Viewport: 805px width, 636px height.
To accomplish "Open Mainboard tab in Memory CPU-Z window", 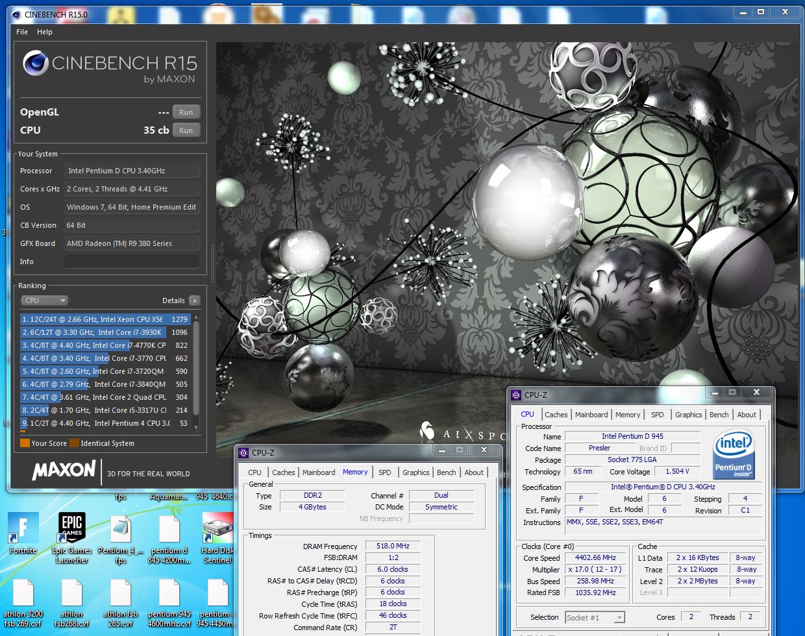I will click(319, 472).
